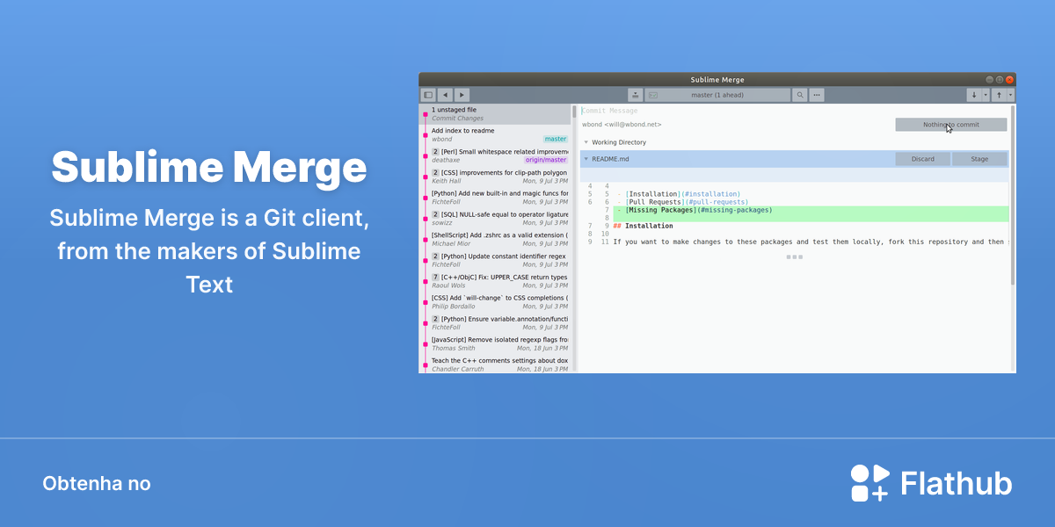Select the 1 unstaged file entry
The height and width of the screenshot is (527, 1055).
point(496,114)
